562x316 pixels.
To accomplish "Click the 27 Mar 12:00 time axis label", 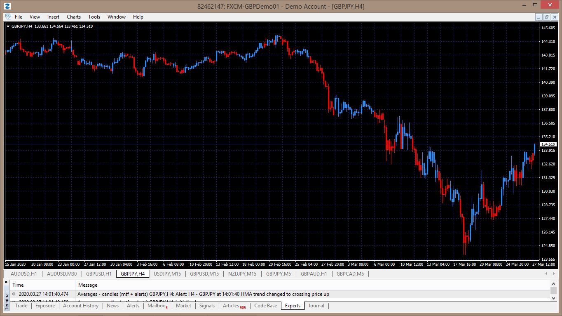I will 543,264.
